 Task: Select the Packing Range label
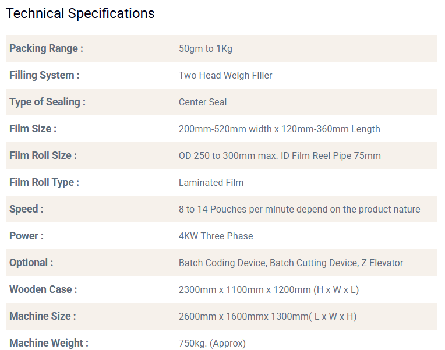click(46, 48)
